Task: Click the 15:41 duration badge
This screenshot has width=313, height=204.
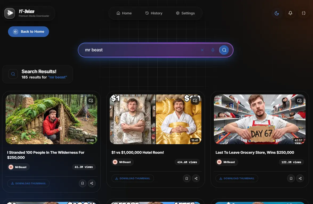Action: [195, 140]
